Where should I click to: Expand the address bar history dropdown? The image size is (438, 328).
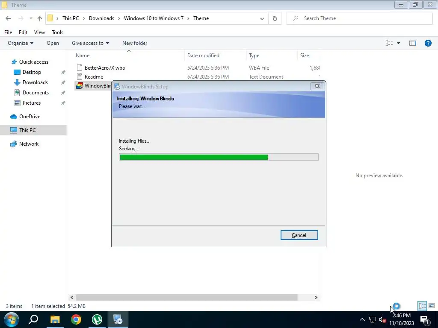click(x=262, y=19)
